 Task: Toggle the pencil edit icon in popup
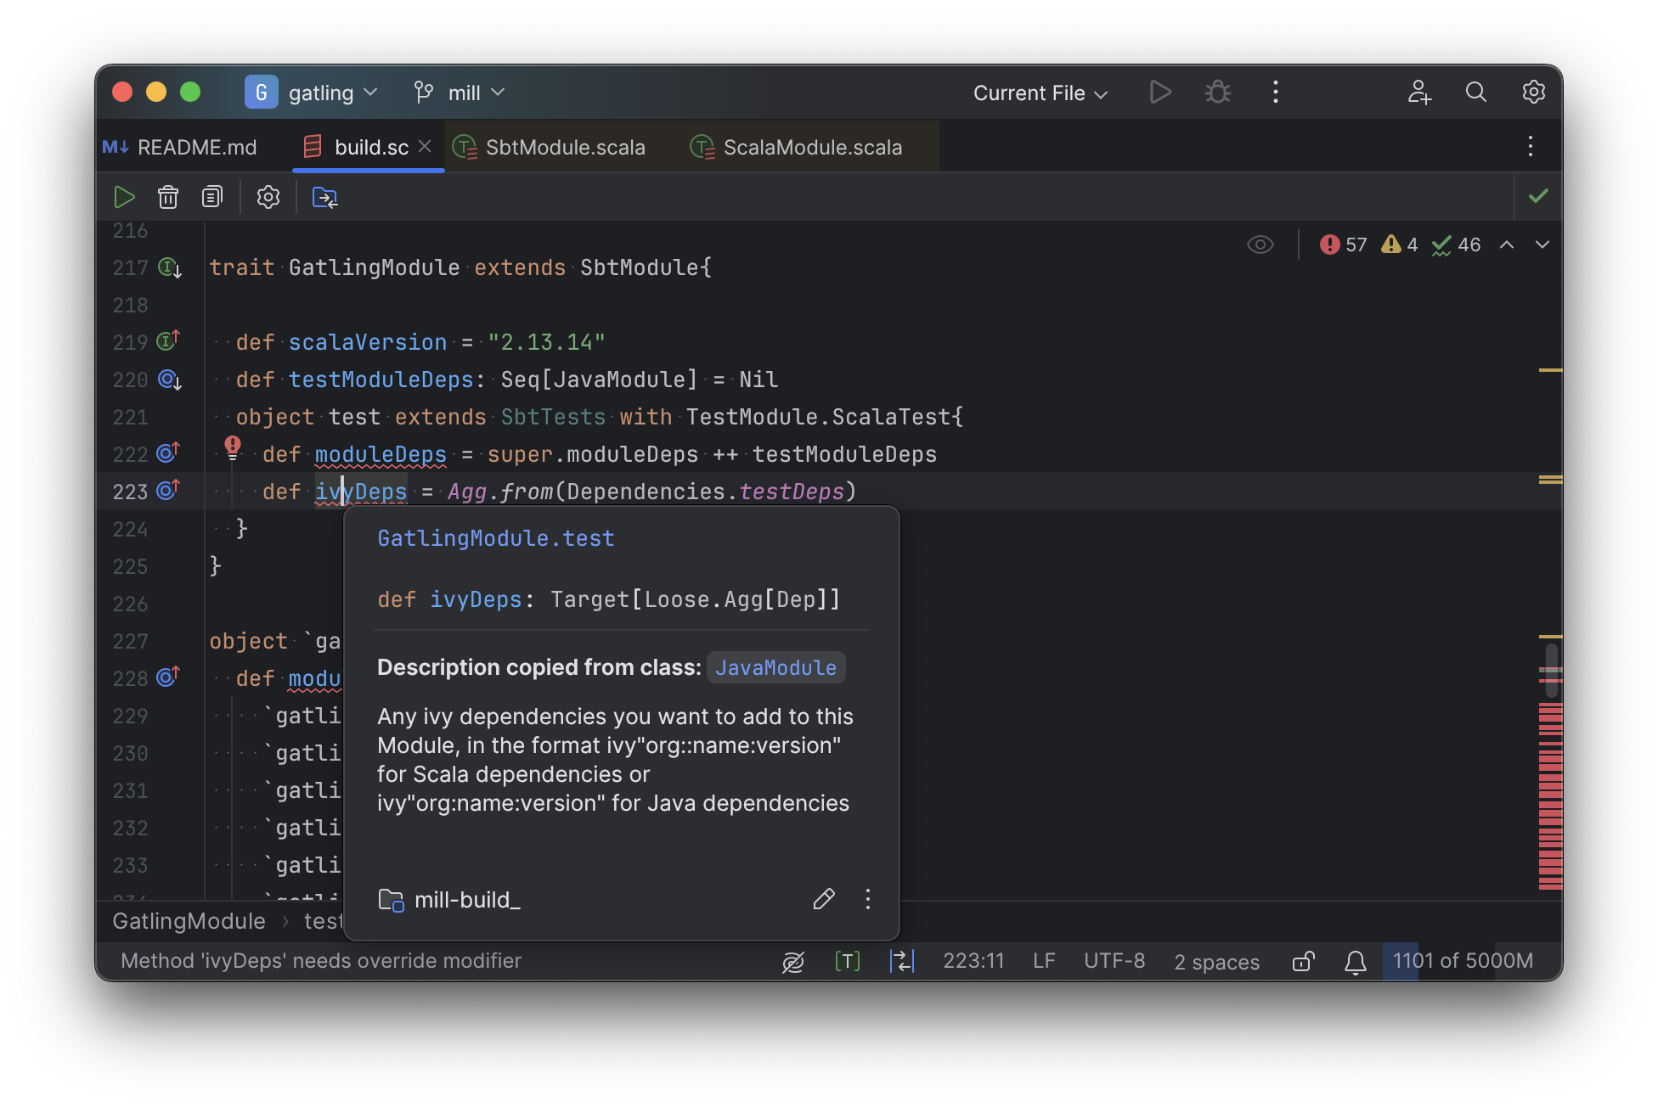(821, 898)
